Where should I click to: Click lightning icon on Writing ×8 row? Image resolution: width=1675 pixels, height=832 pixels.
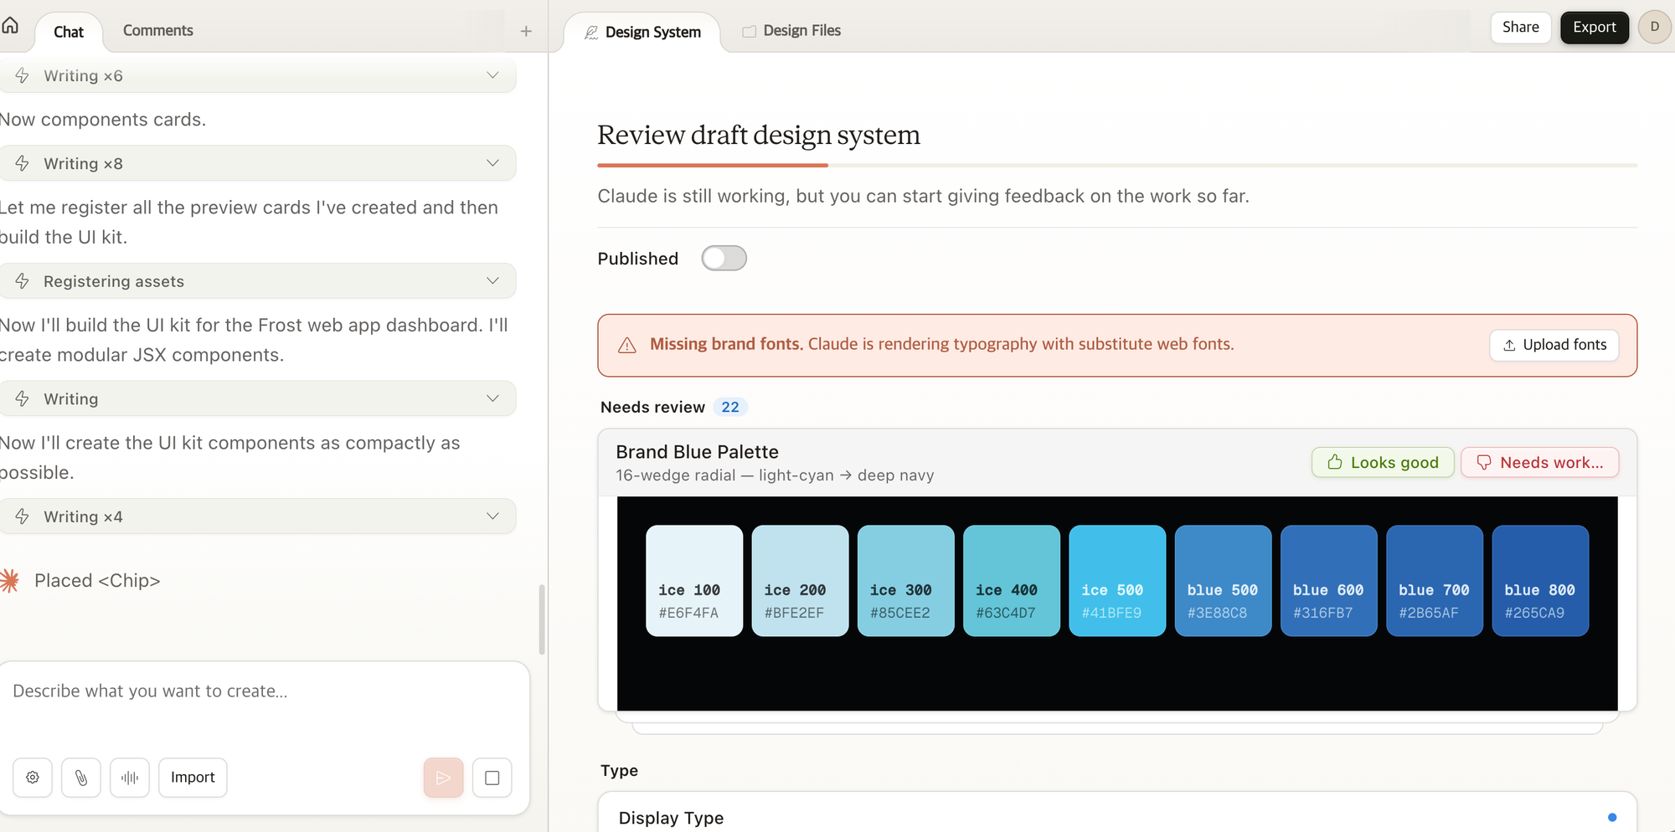(x=23, y=163)
